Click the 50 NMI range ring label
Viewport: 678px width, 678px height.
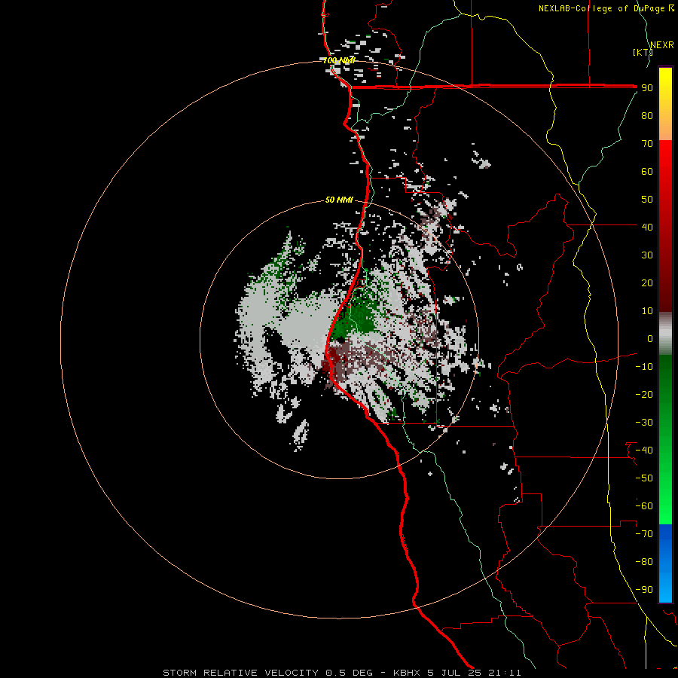pos(339,200)
